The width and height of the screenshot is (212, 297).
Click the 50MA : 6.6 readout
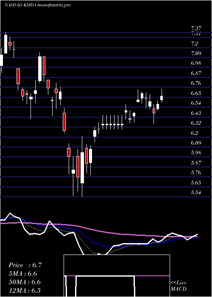point(25,282)
